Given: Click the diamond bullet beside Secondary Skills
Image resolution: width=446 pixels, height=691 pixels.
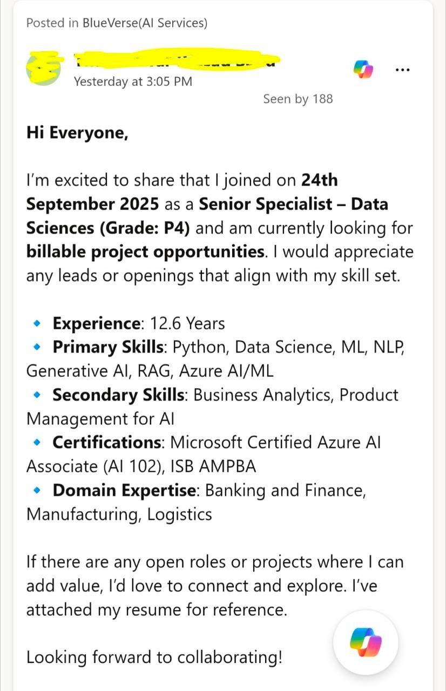Looking at the screenshot, I should 37,395.
